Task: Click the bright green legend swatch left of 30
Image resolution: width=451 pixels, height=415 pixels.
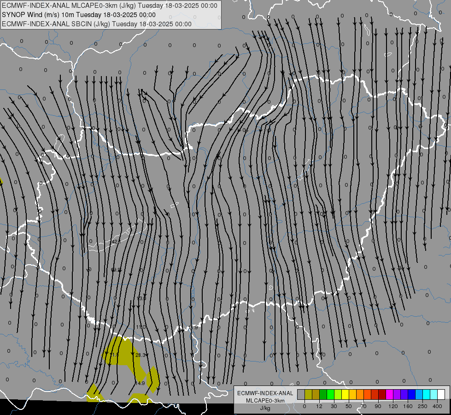Action: [330, 394]
